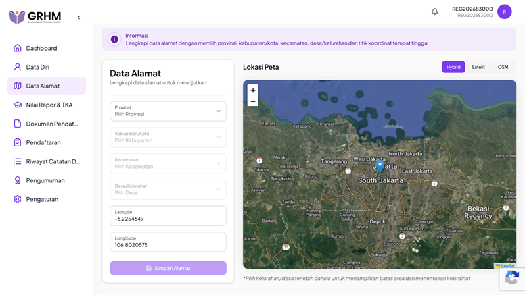Screen dimensions: 525x295
Task: Open the Dashboard menu item
Action: coord(47,48)
